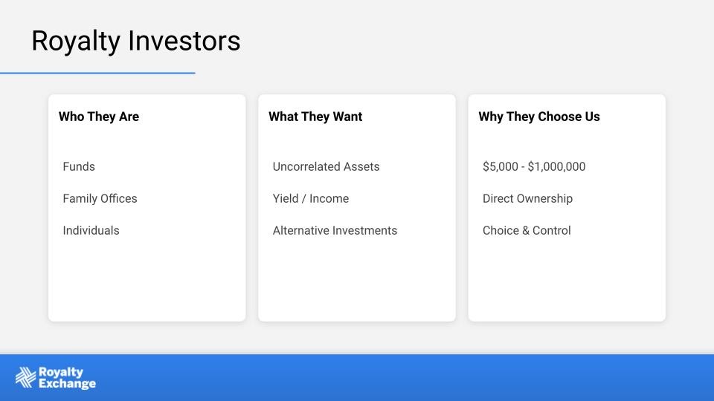Click the blue footer banner
The height and width of the screenshot is (401, 714).
pyautogui.click(x=357, y=378)
